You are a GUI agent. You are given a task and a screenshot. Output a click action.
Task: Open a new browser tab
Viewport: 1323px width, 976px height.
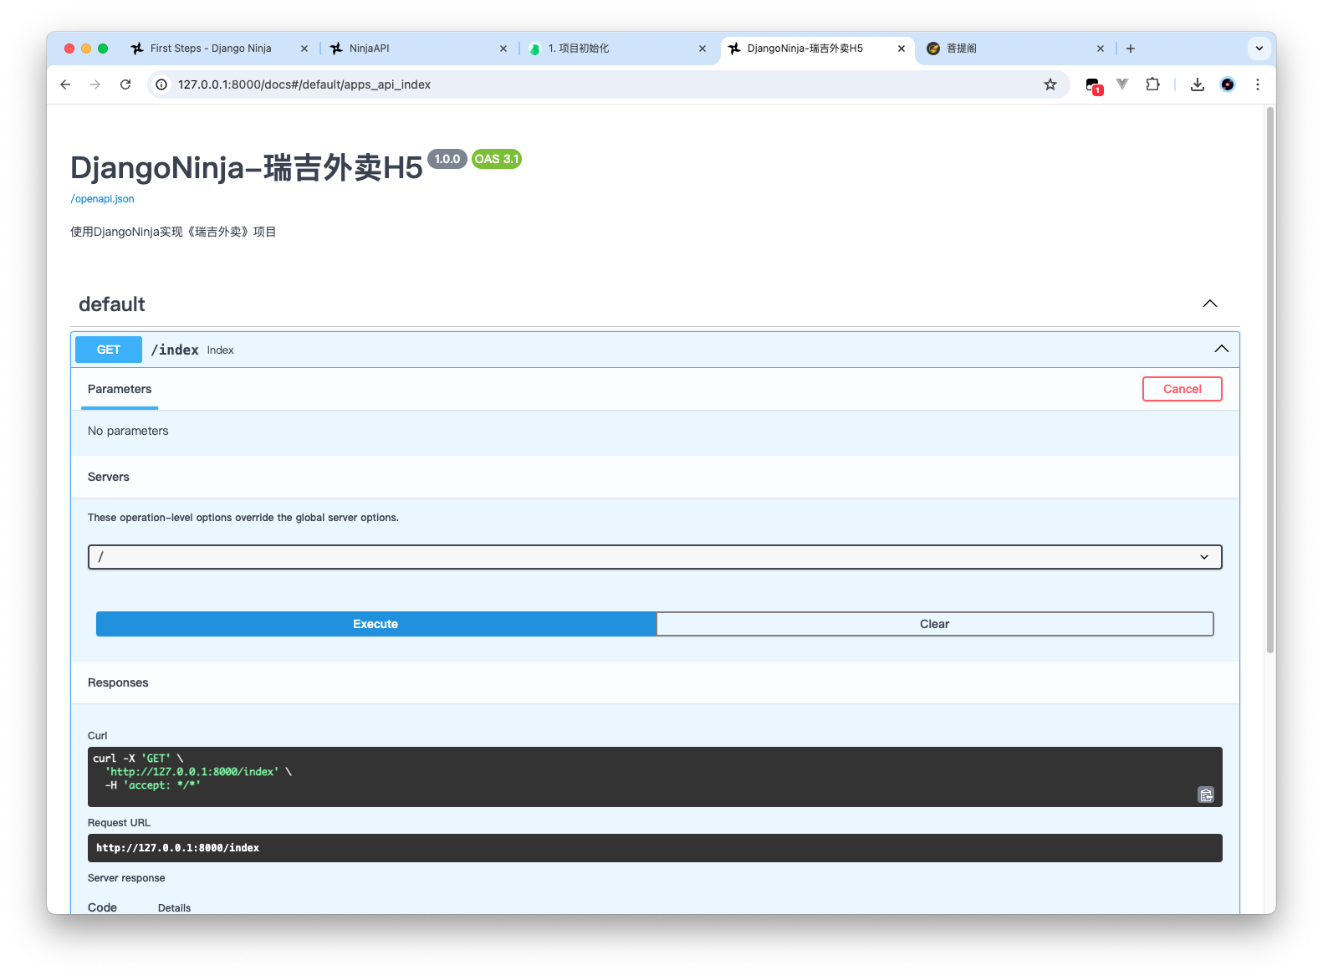(x=1131, y=49)
